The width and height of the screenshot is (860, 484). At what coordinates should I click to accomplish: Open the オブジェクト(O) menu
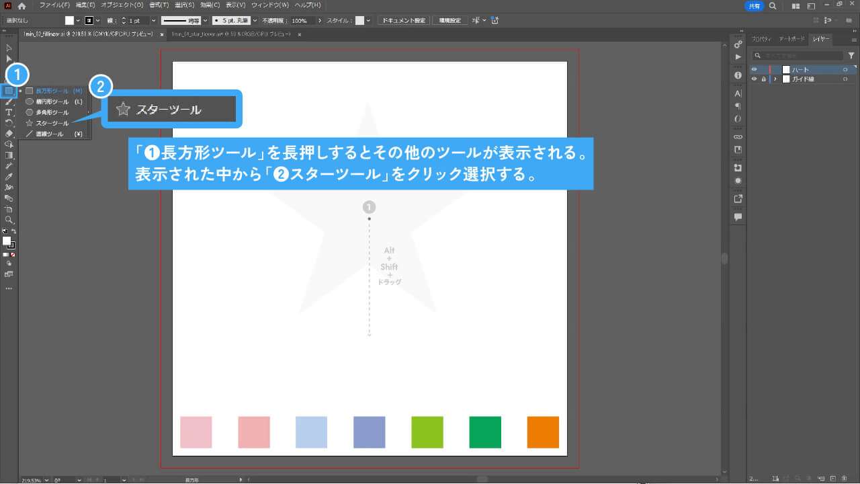tap(122, 5)
